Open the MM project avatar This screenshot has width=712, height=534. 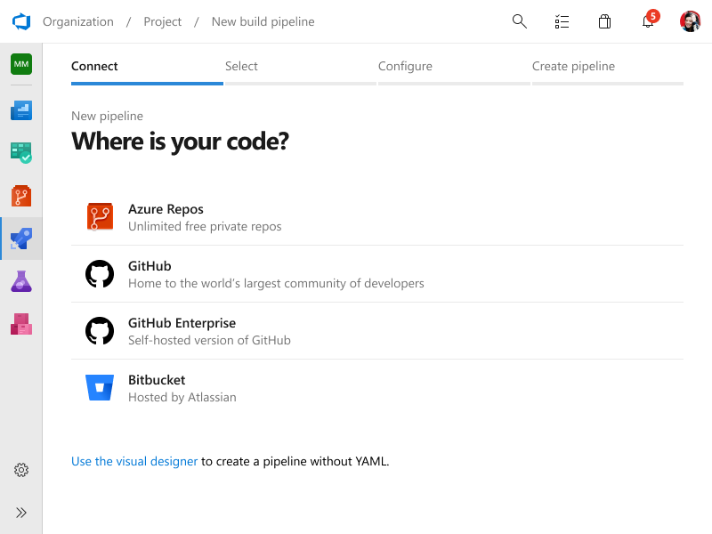(21, 64)
